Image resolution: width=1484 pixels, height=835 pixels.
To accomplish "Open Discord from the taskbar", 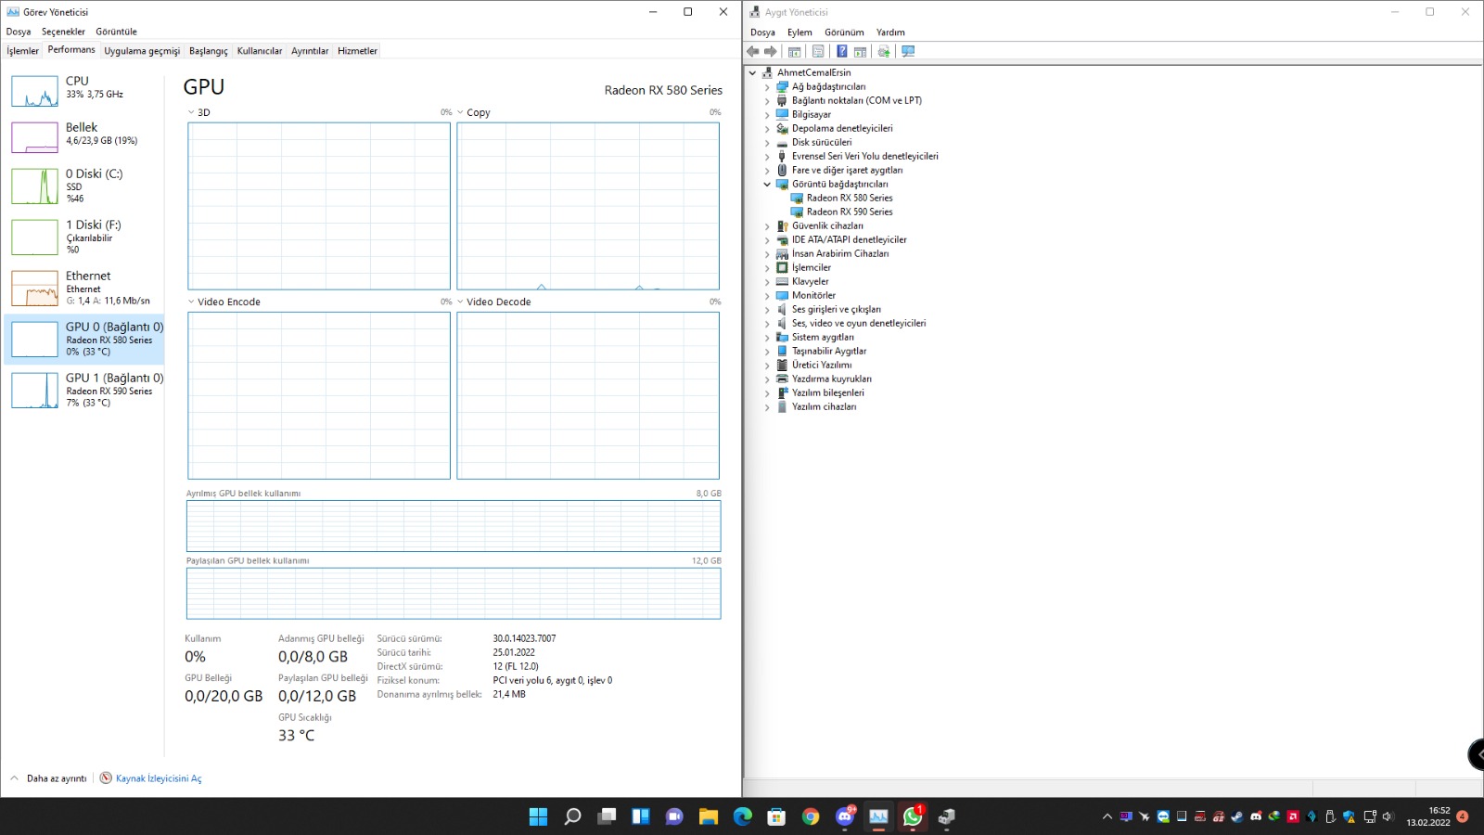I will (x=845, y=816).
